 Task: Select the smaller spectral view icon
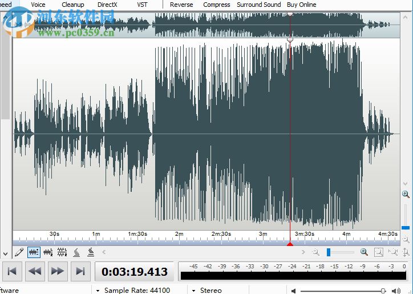[x=76, y=252]
